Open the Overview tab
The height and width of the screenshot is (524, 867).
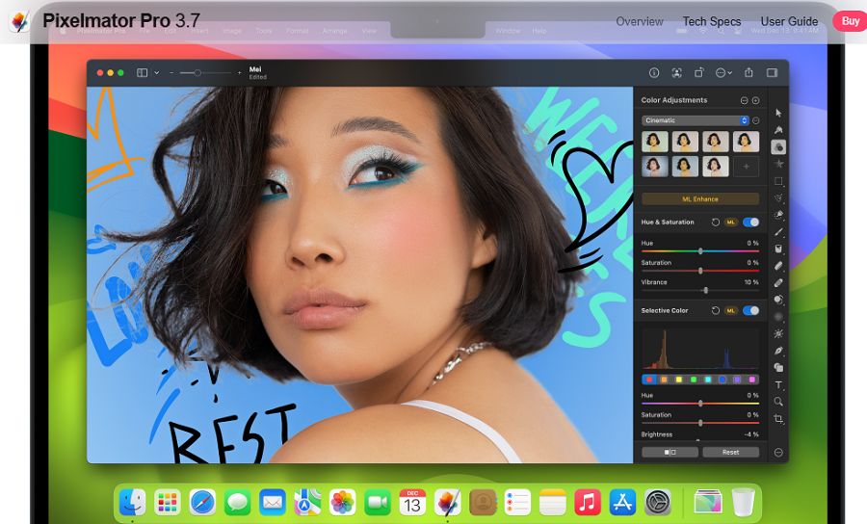pos(640,21)
